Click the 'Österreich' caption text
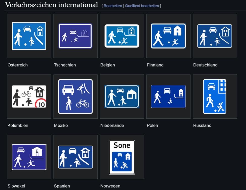 click(18, 65)
